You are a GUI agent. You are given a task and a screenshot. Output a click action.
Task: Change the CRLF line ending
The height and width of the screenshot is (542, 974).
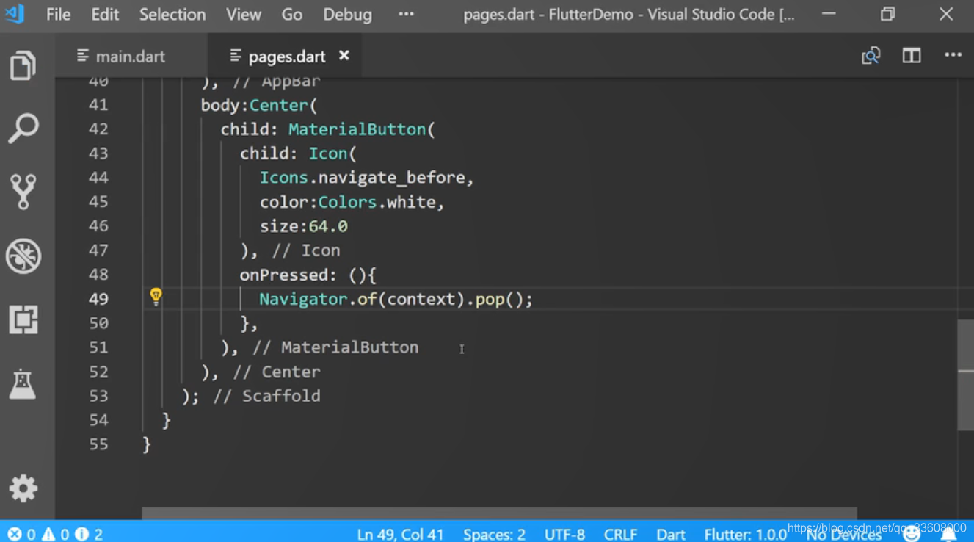[x=620, y=534]
